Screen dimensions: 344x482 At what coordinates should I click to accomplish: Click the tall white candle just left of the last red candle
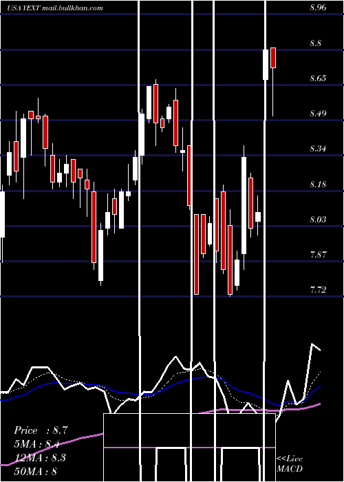(x=266, y=65)
